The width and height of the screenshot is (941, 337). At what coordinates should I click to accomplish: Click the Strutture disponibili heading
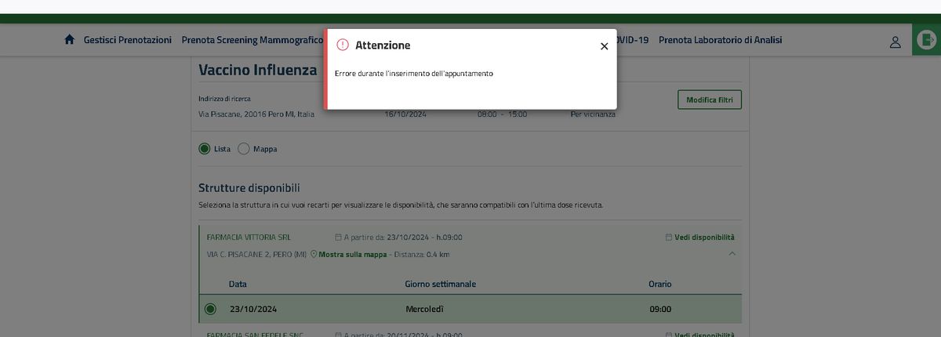[249, 188]
